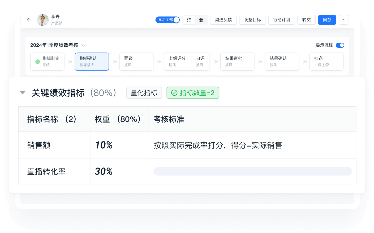Click the back arrow icon
Image resolution: width=374 pixels, height=233 pixels.
pos(29,20)
